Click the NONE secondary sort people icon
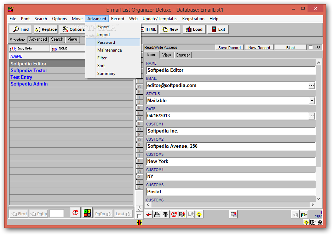Screen dimensions: 333x235 coord(54,48)
